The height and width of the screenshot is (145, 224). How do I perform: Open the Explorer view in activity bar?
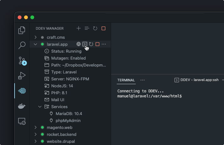22,30
